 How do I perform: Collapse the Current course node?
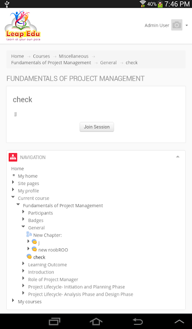(x=13, y=197)
